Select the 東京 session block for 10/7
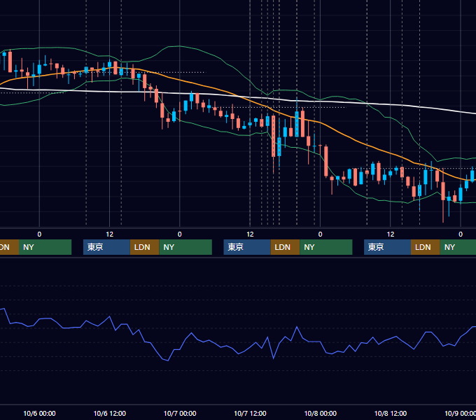The image size is (476, 420). coord(247,247)
